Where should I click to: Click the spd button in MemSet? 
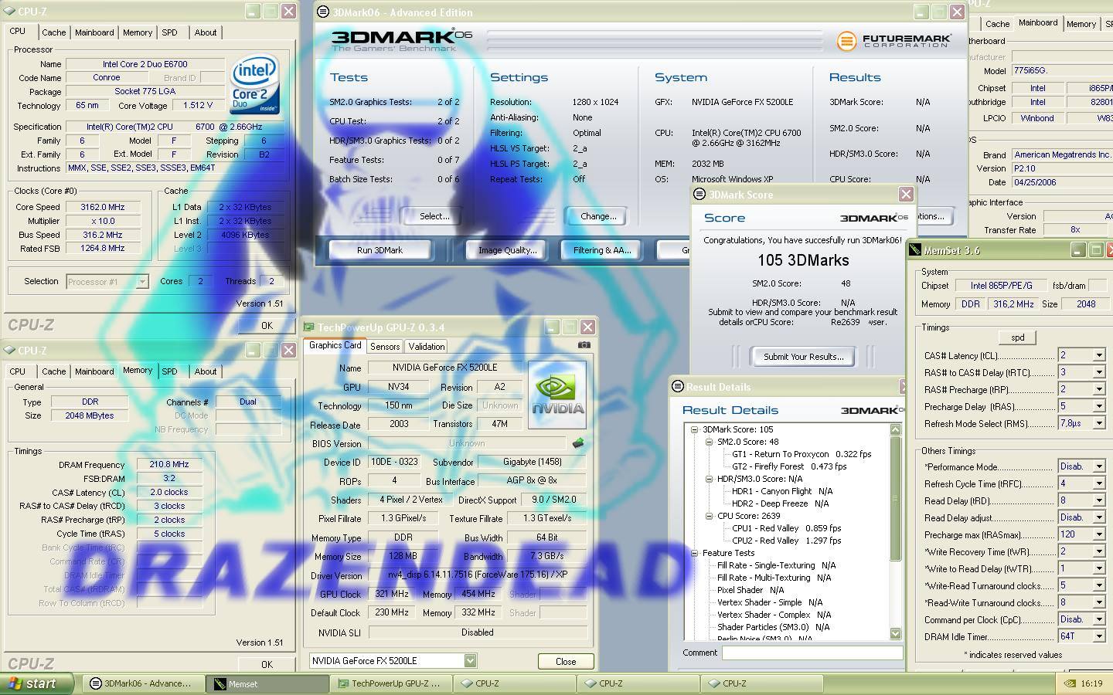click(x=1018, y=337)
